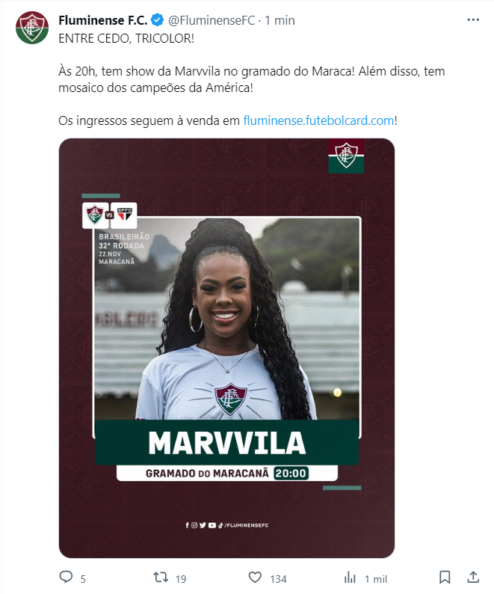Click the view count '1 mil'
Viewport: 494px width, 594px height.
[x=375, y=579]
